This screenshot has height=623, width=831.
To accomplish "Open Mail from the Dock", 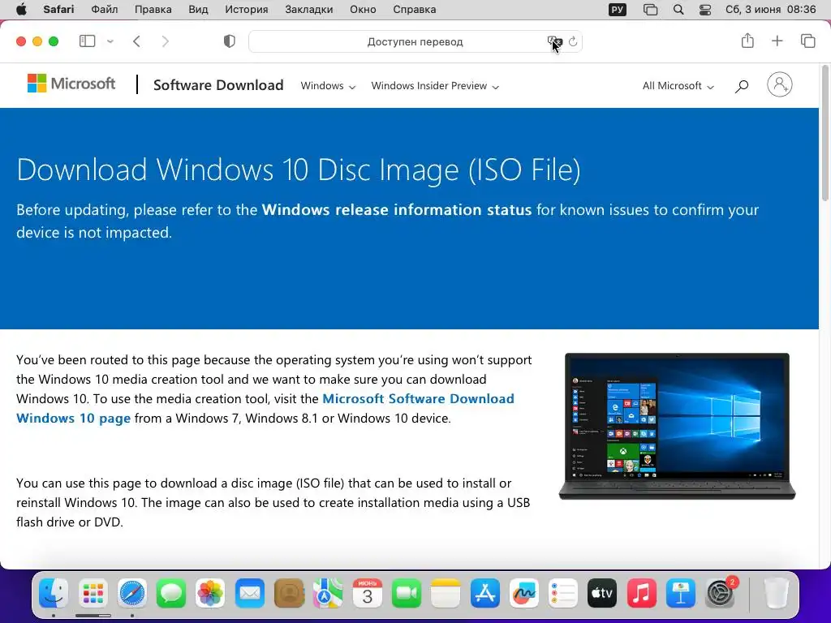I will [250, 593].
